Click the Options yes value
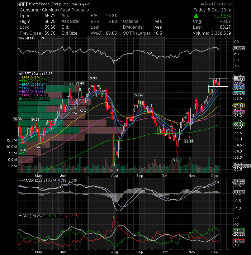Screen dimensions: 251x255 coord(158,21)
